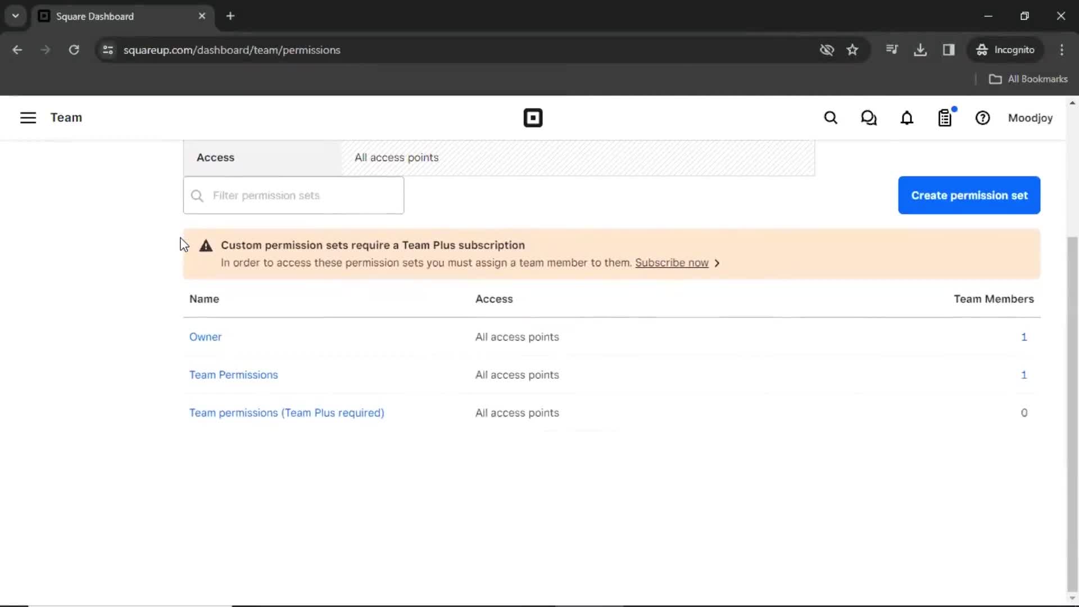Open the Chrome three-dot menu
This screenshot has width=1079, height=607.
(1062, 50)
